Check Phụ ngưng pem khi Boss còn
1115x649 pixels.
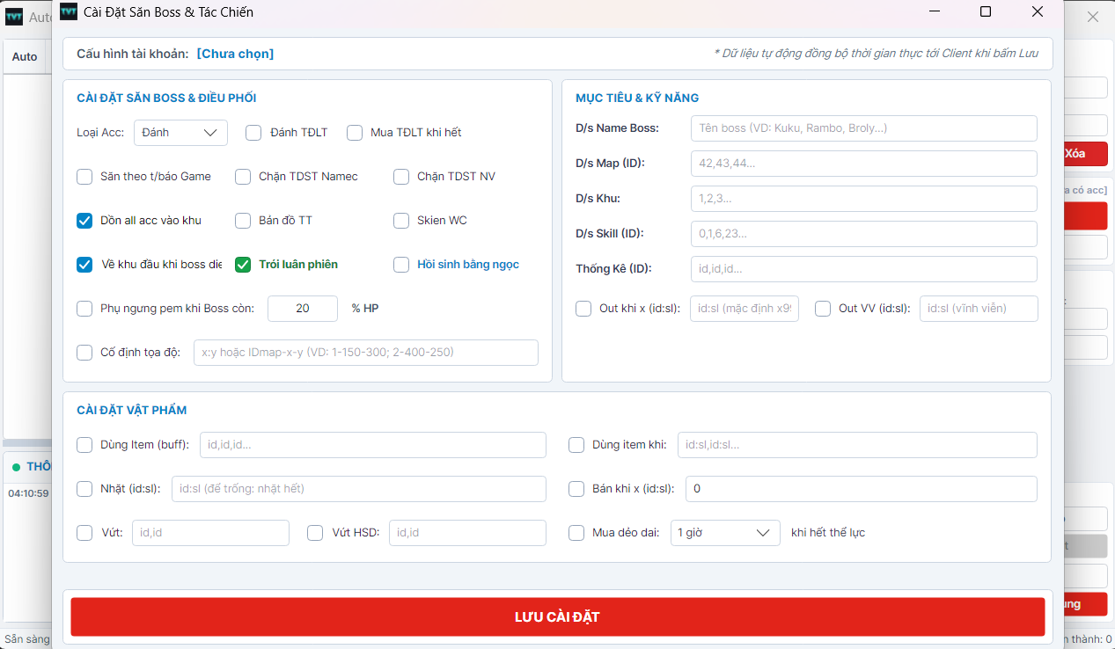click(x=84, y=309)
